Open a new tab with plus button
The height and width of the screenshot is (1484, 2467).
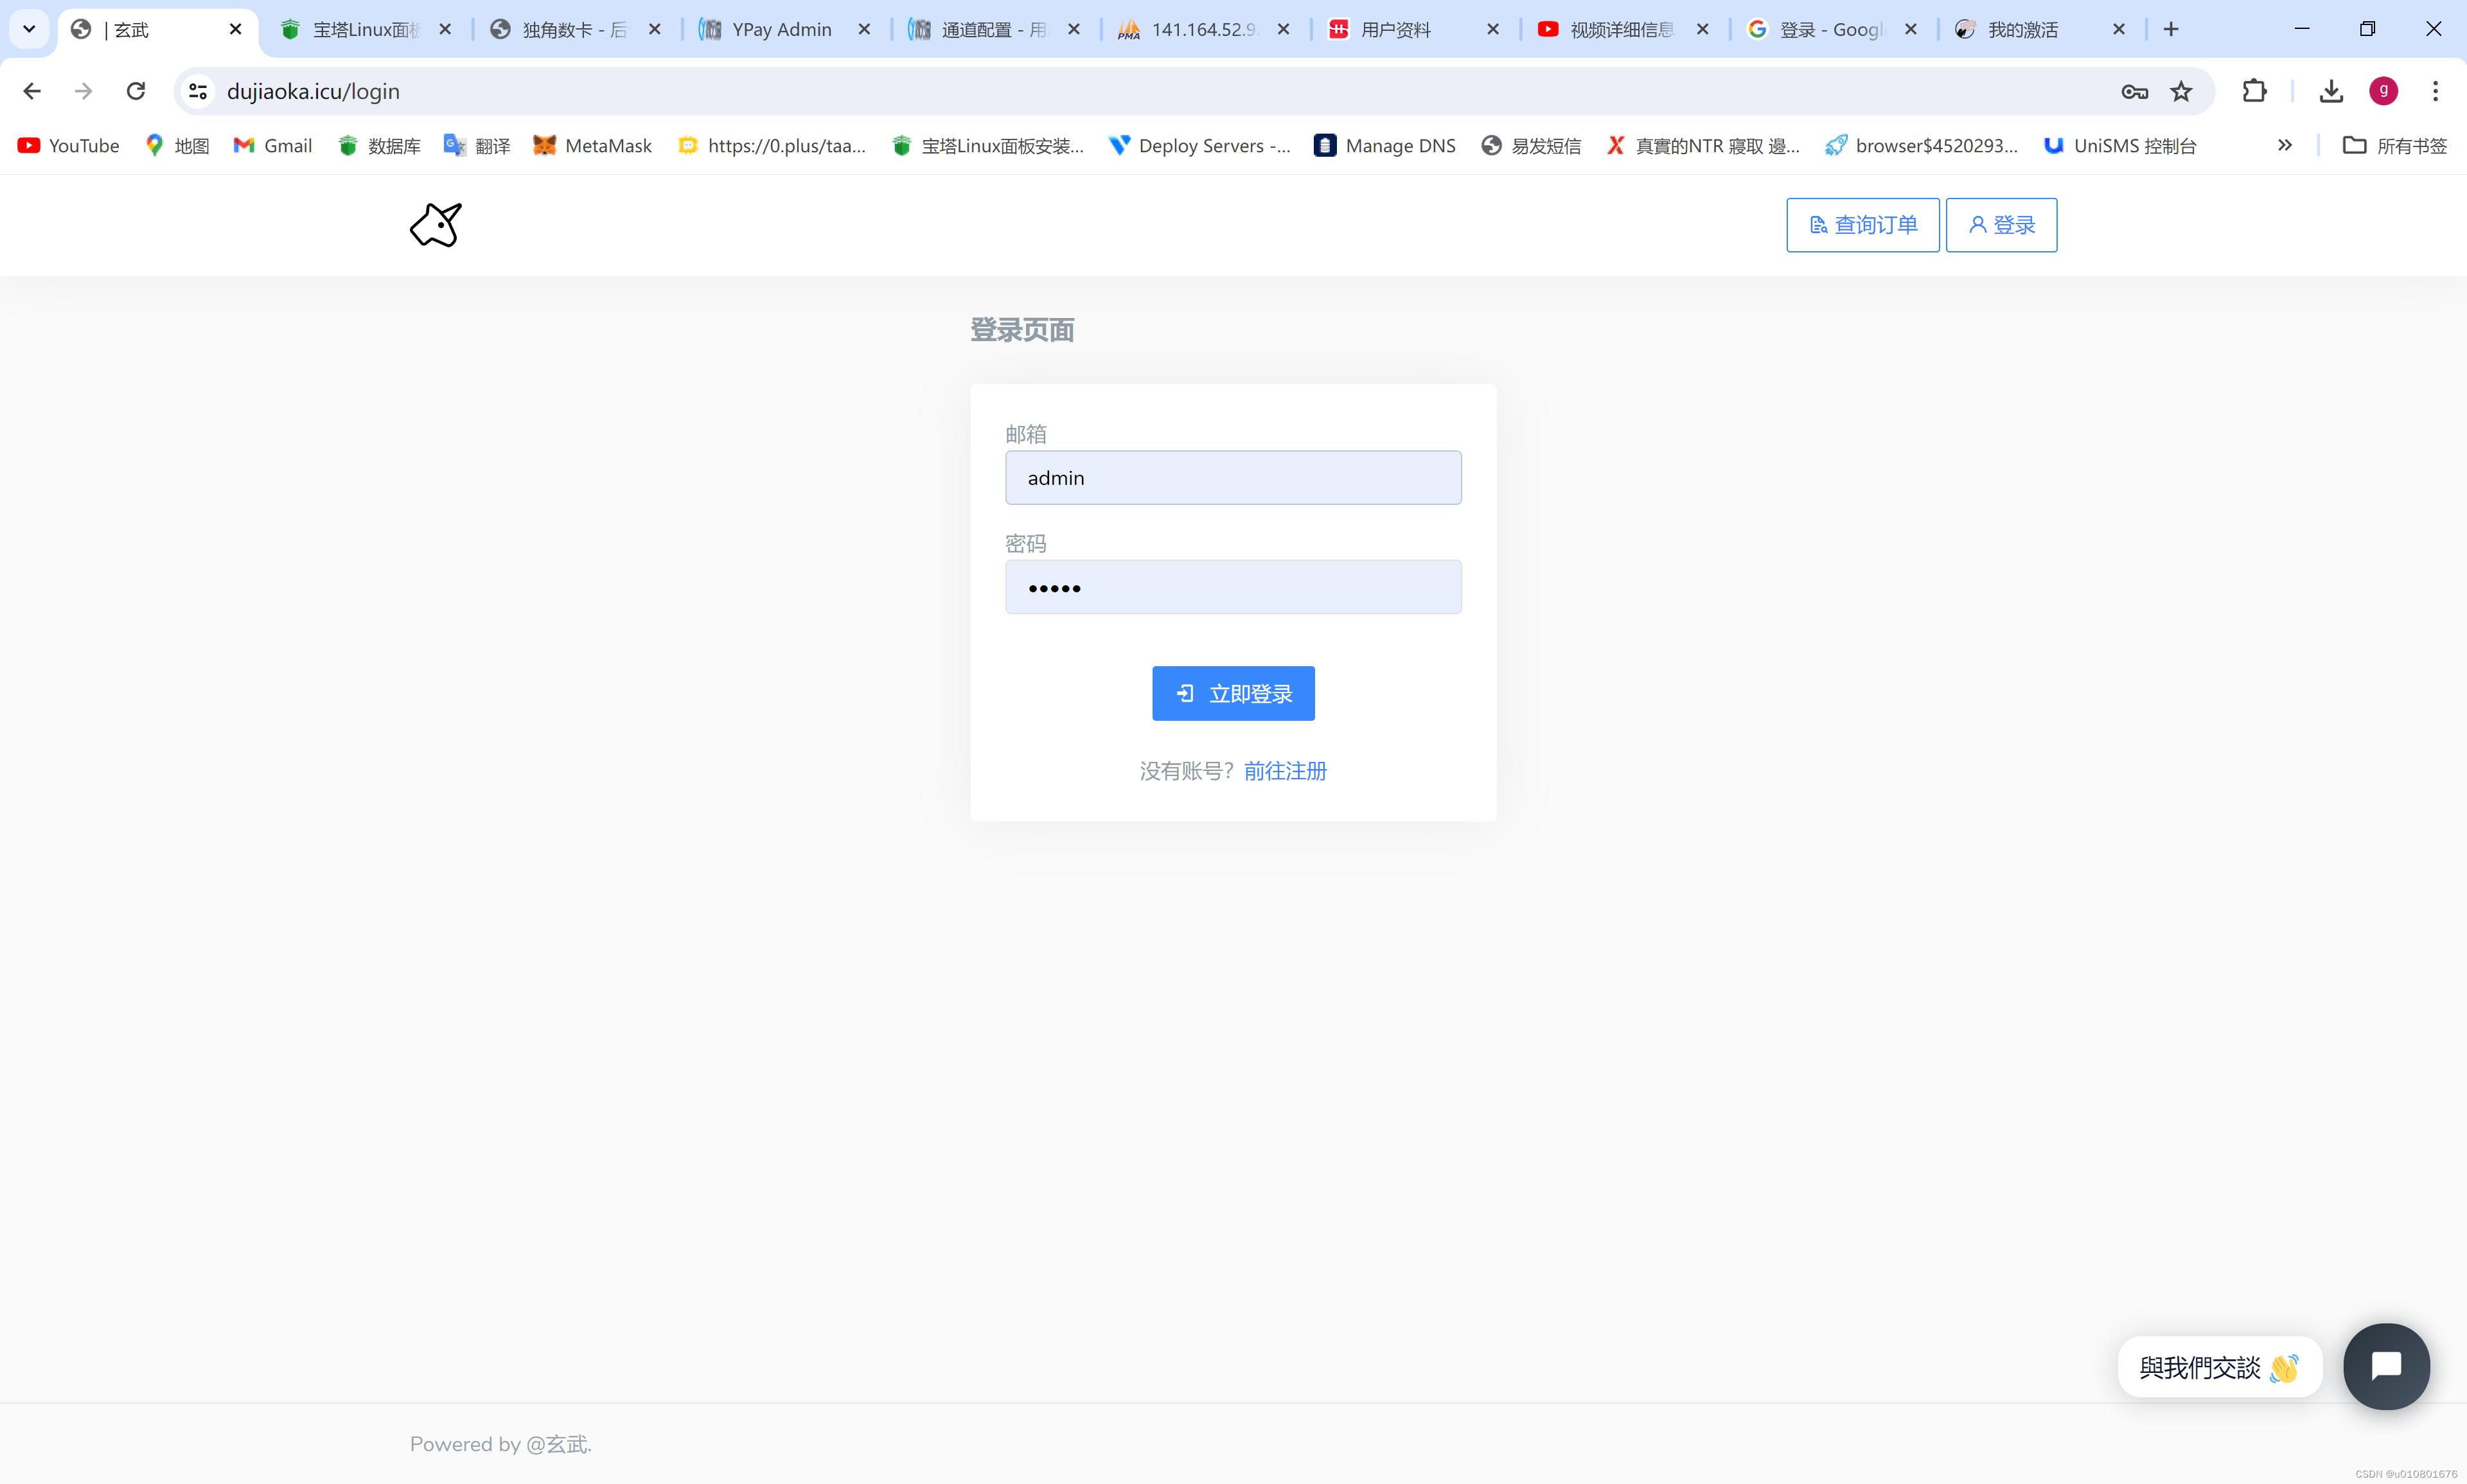[x=2170, y=29]
